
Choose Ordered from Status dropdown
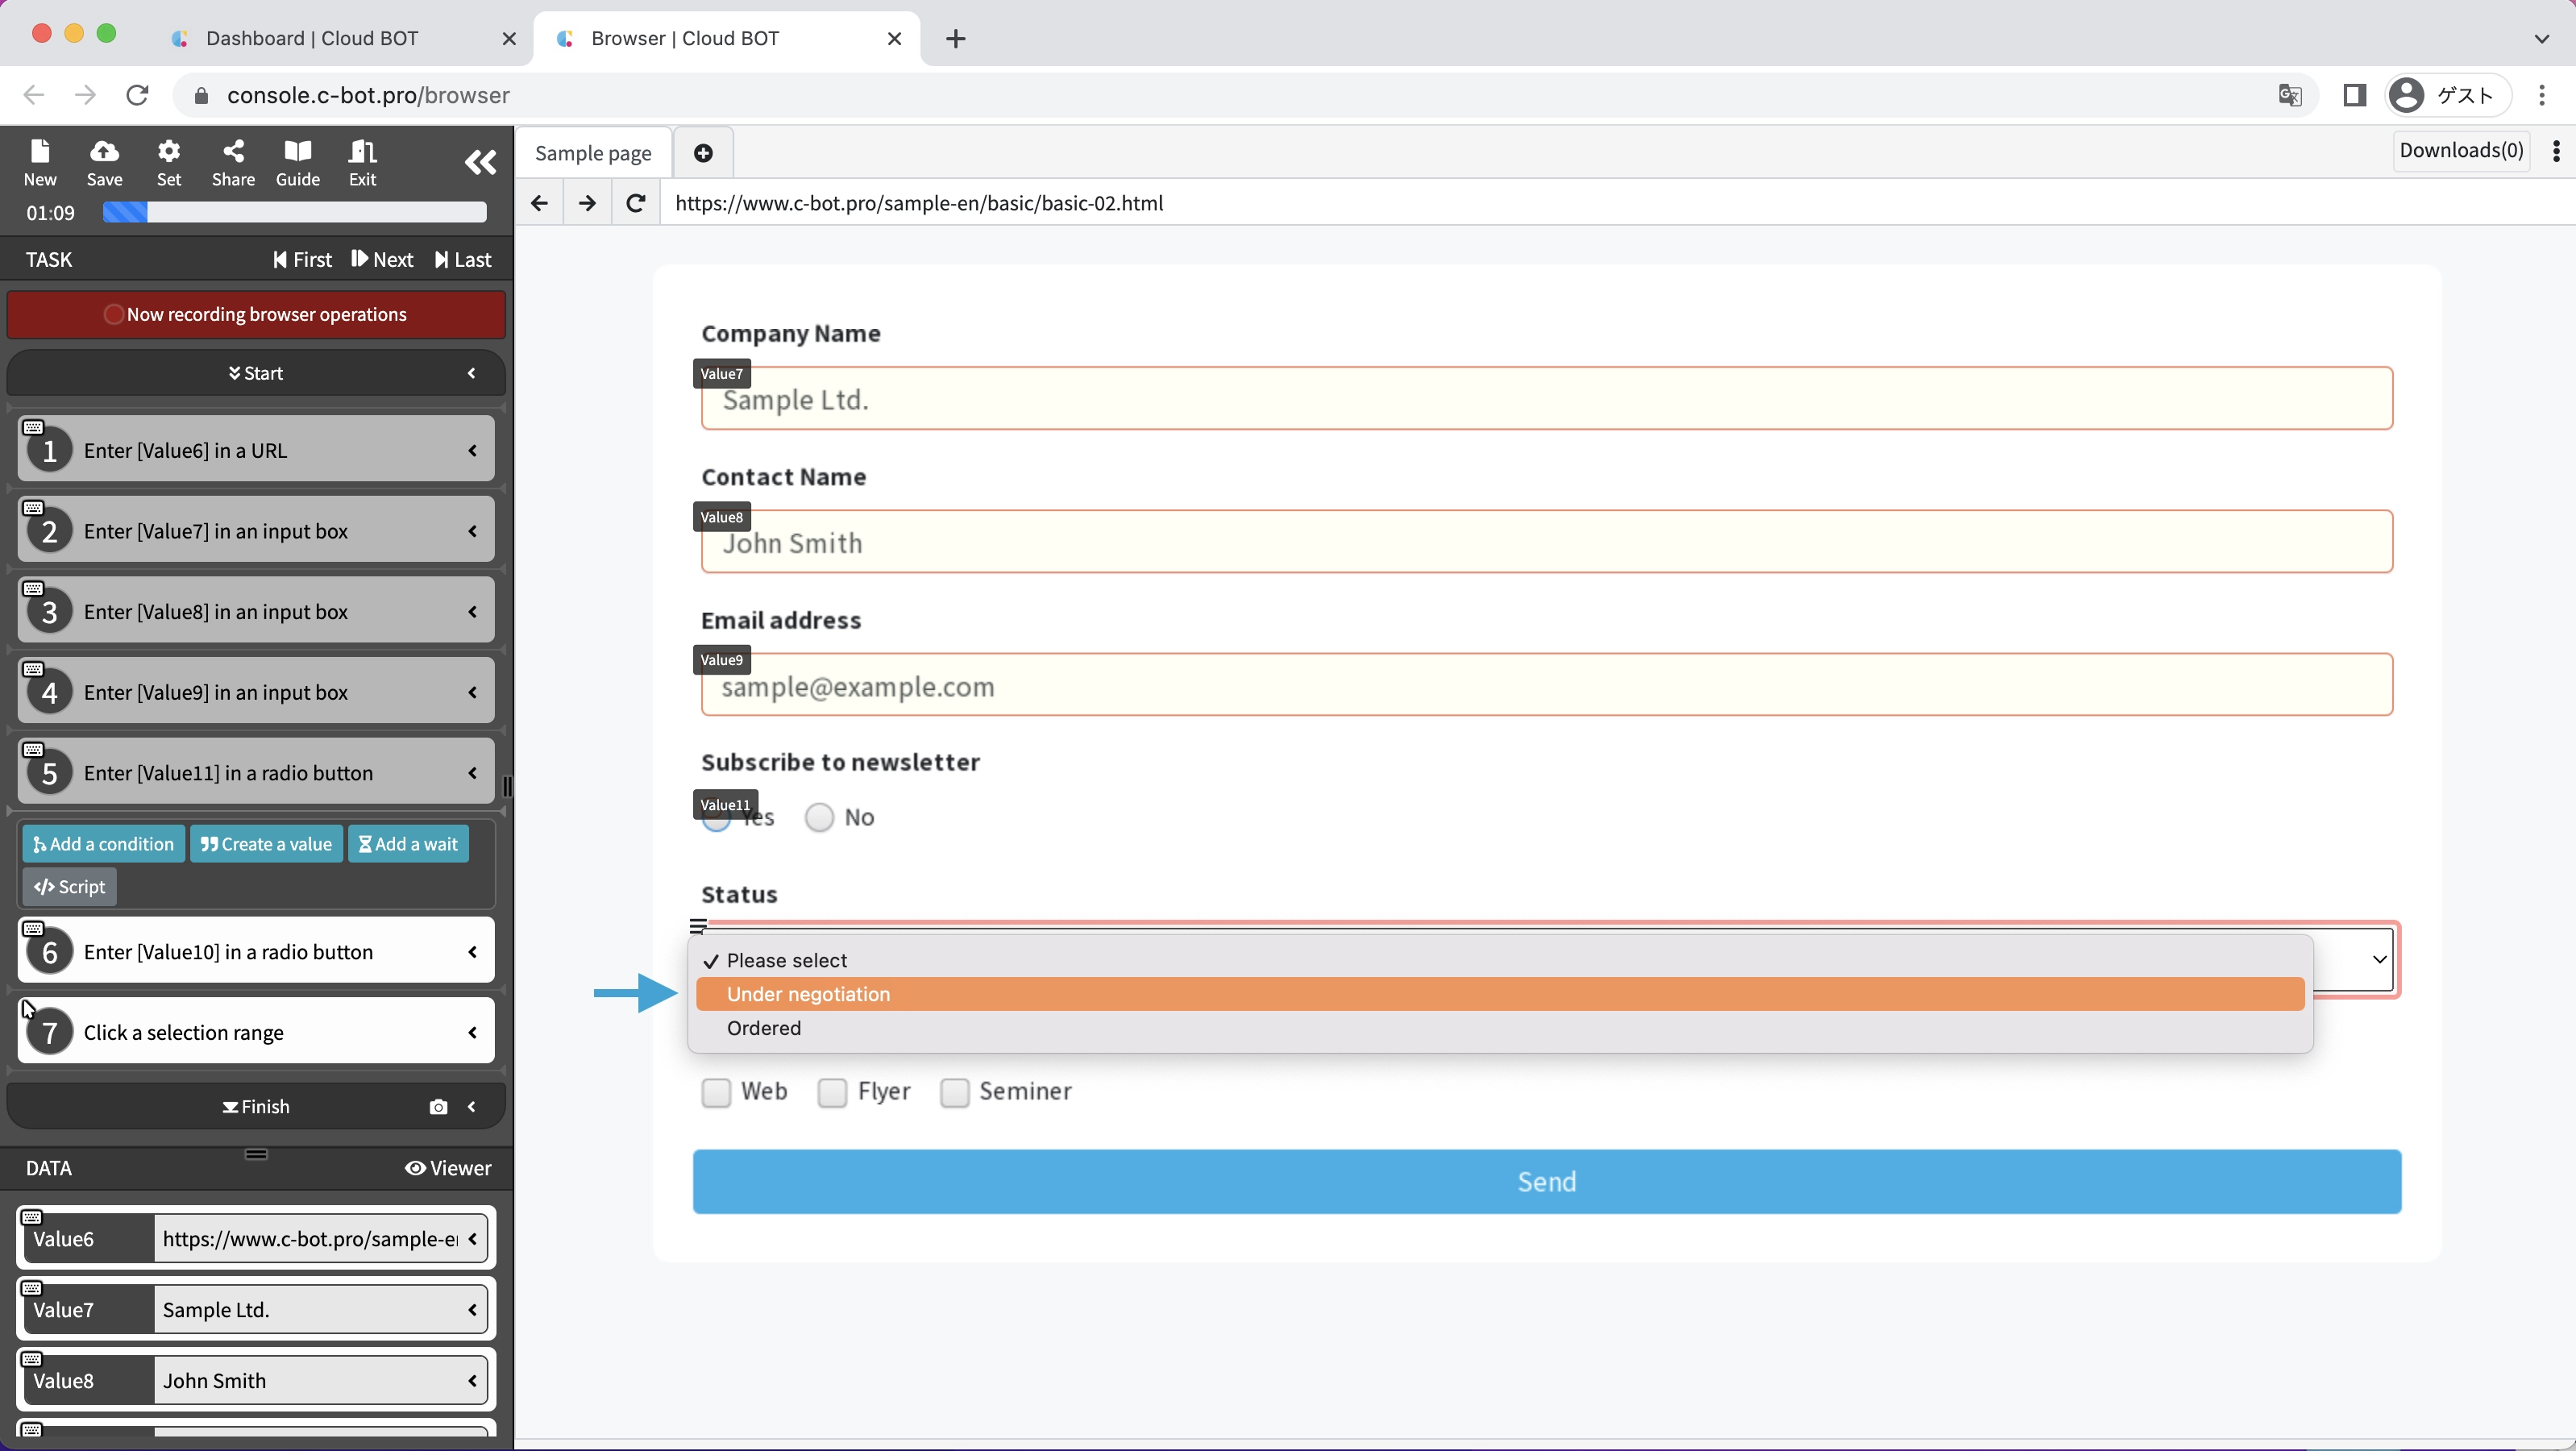[764, 1028]
